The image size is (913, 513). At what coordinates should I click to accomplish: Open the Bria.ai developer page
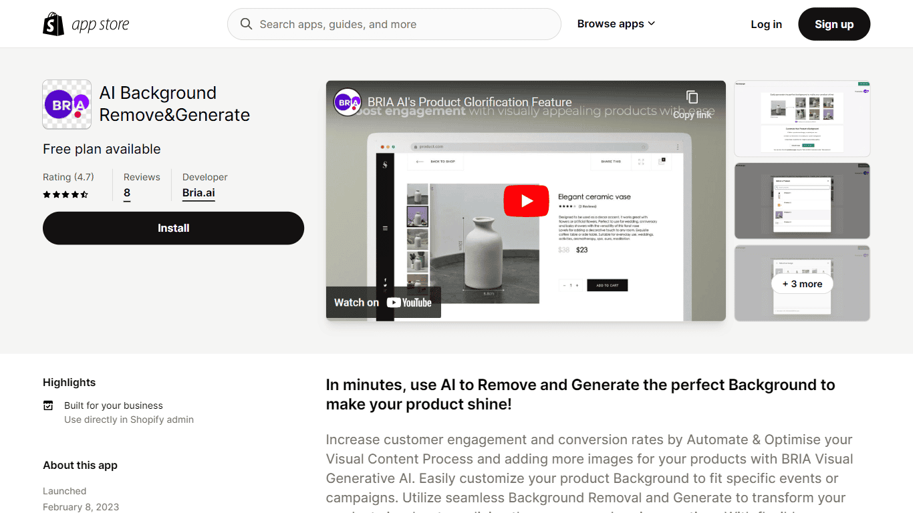[x=198, y=192]
